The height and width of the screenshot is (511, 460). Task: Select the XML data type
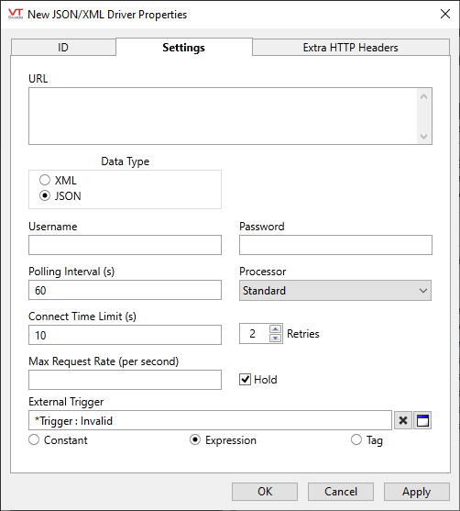tap(45, 180)
